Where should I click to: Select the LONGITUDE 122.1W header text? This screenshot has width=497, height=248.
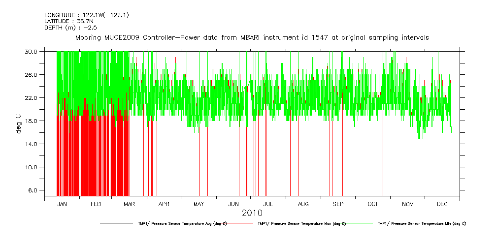87,15
